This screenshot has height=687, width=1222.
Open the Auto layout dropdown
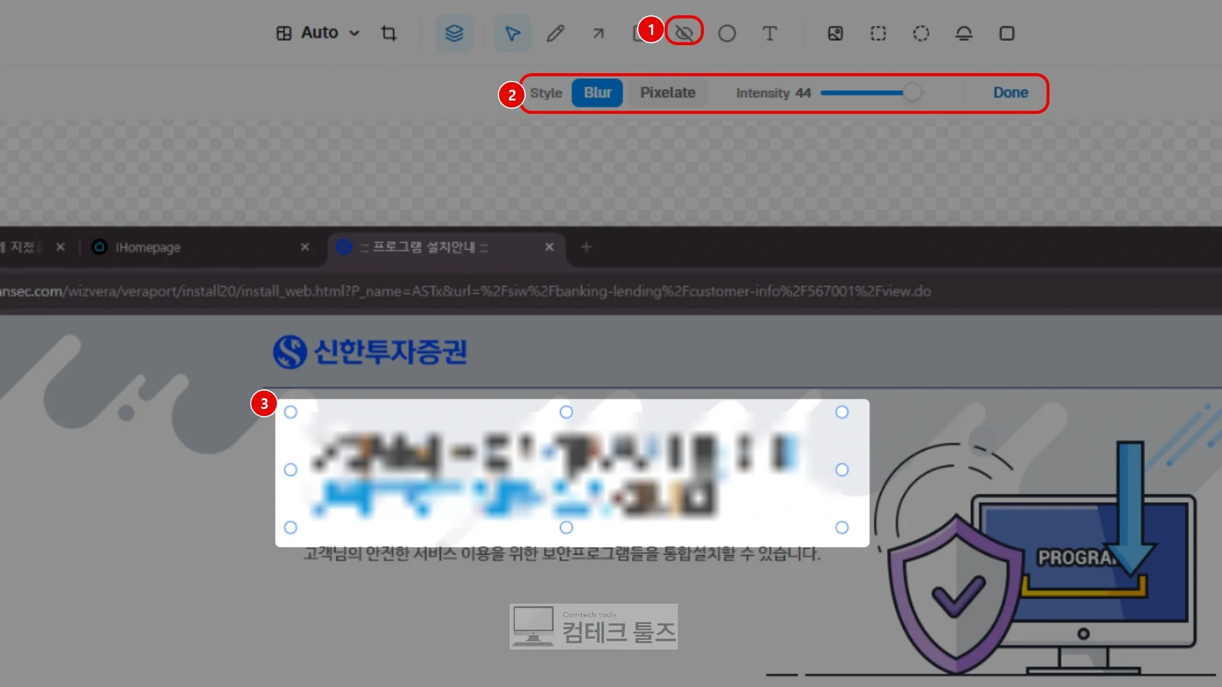tap(318, 33)
